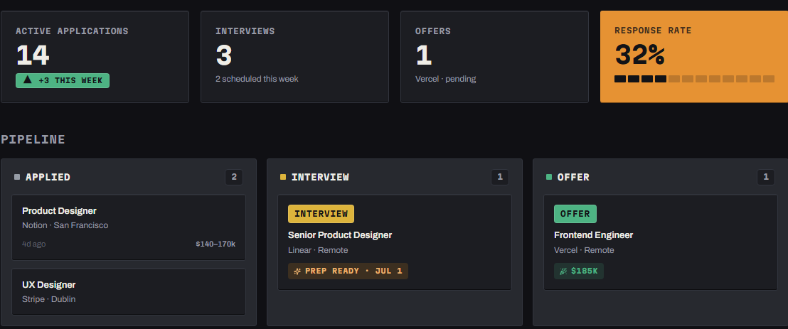Select the OFFER column heading
Image resolution: width=788 pixels, height=329 pixels.
(573, 177)
